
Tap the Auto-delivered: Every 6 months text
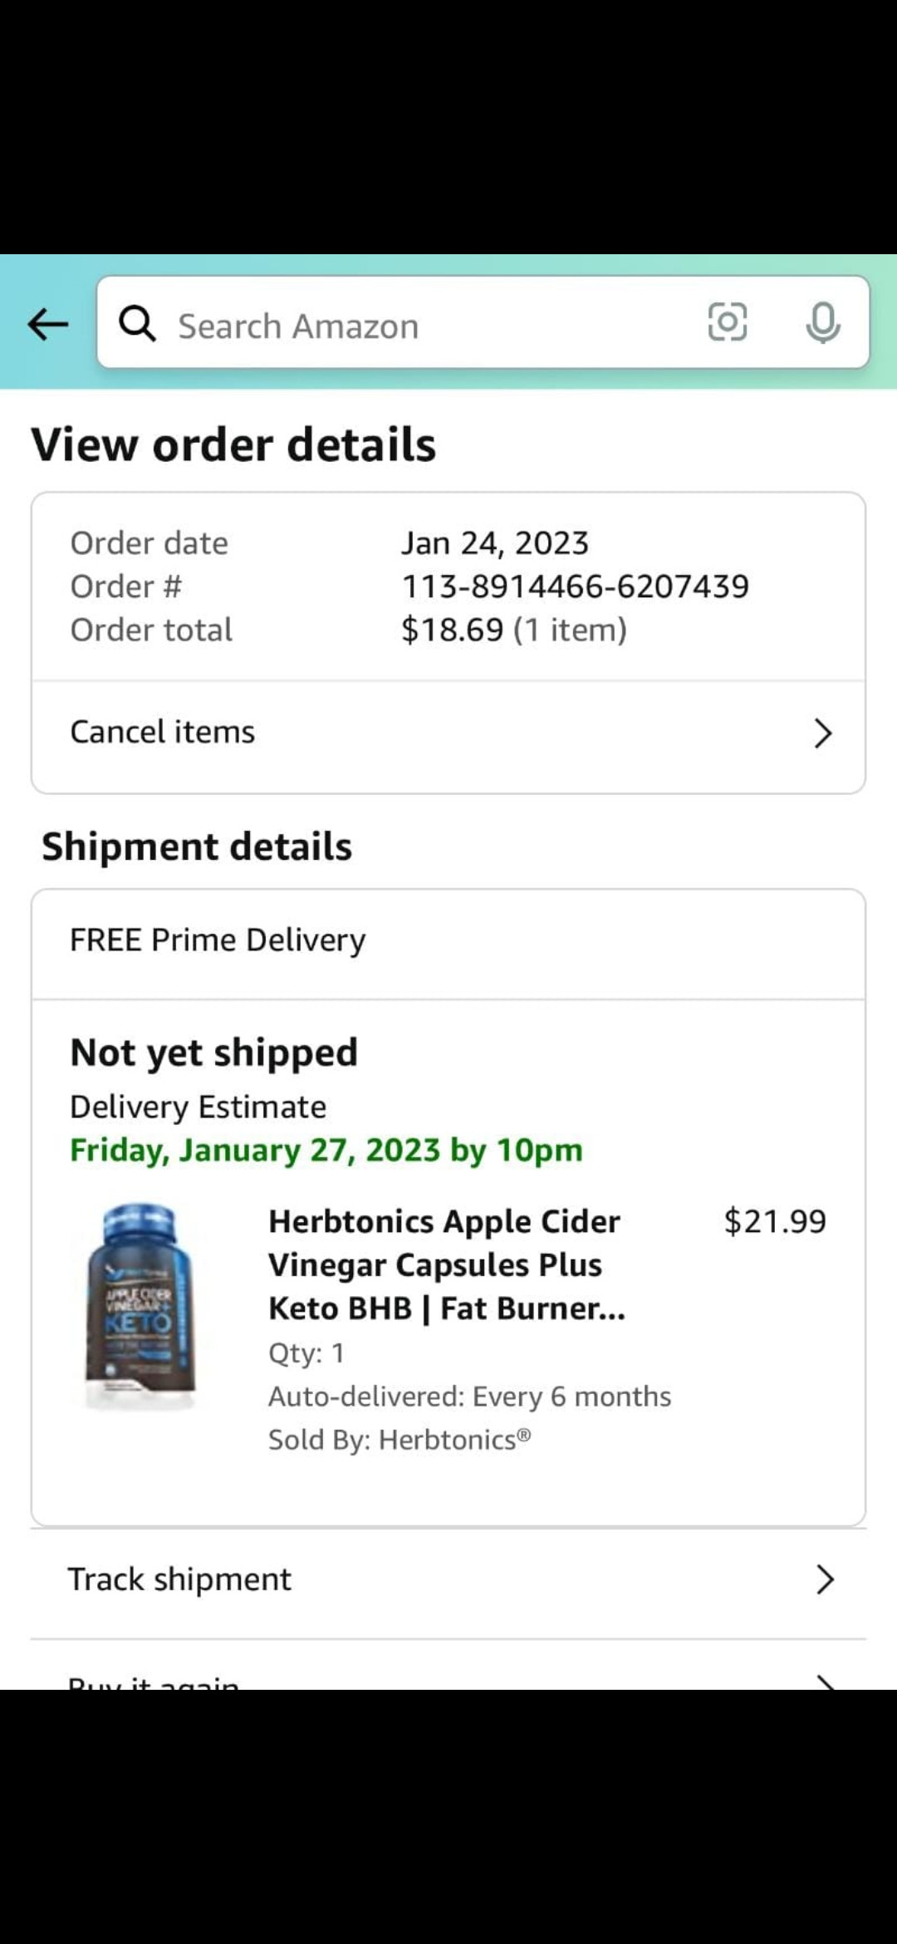point(469,1397)
